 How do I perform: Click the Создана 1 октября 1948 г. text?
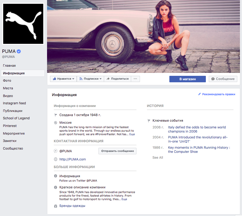click(x=80, y=115)
